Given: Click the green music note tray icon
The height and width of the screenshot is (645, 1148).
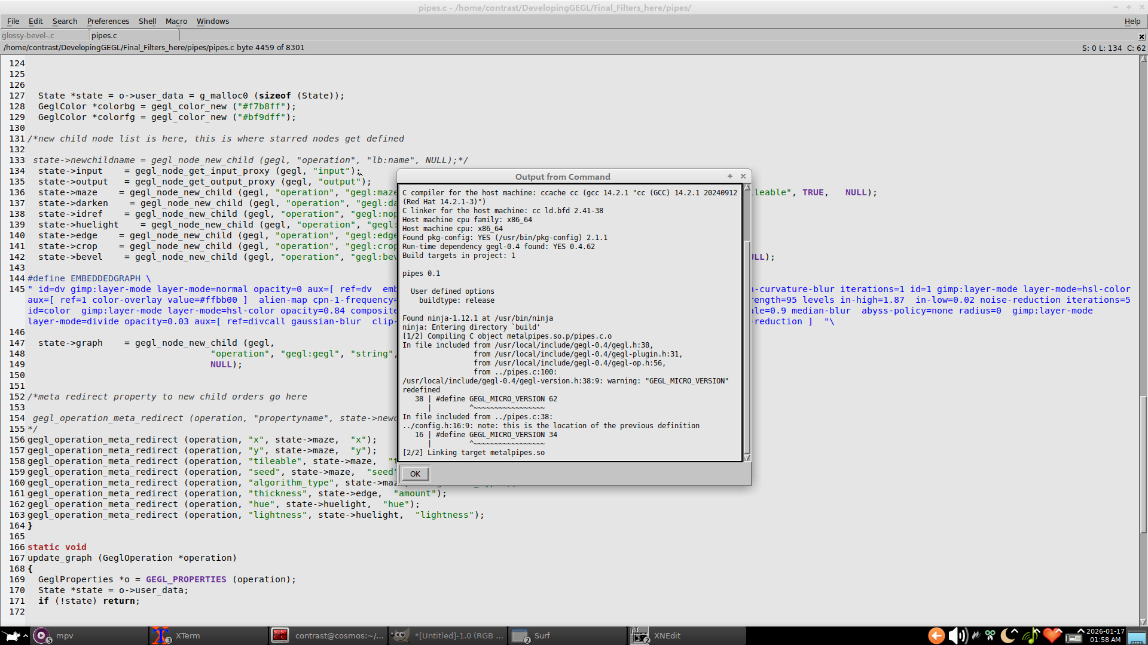Looking at the screenshot, I should click(1030, 635).
